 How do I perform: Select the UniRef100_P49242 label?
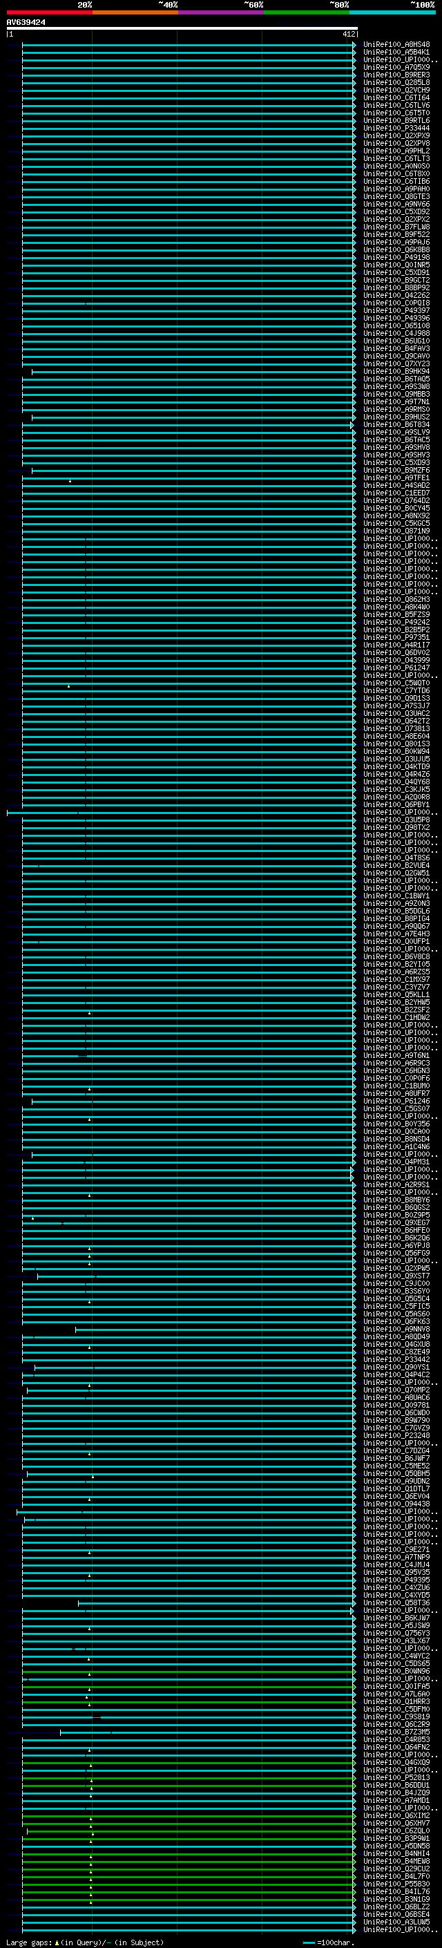pyautogui.click(x=396, y=623)
